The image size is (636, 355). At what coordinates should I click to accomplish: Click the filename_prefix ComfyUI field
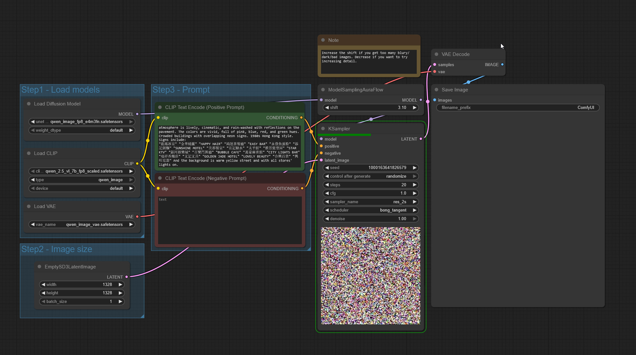coord(518,108)
